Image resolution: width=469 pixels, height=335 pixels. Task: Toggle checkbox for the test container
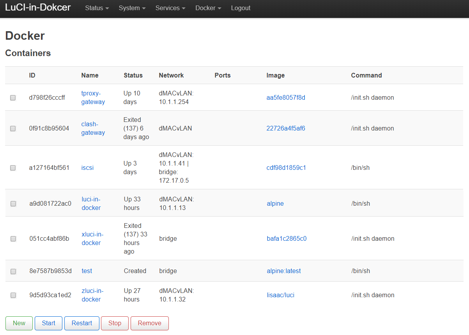click(13, 272)
